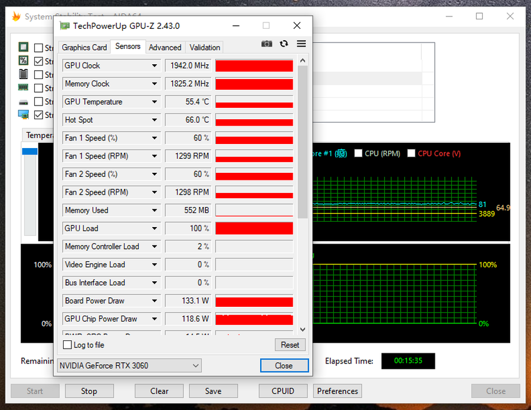The image size is (531, 410).
Task: Expand the NVIDIA GeForce RTX 3060 device dropdown
Action: (x=196, y=366)
